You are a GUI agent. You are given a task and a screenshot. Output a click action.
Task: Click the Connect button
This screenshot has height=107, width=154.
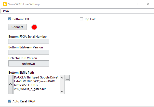tap(17, 27)
